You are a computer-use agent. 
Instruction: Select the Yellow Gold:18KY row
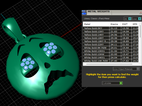[x=111, y=38]
